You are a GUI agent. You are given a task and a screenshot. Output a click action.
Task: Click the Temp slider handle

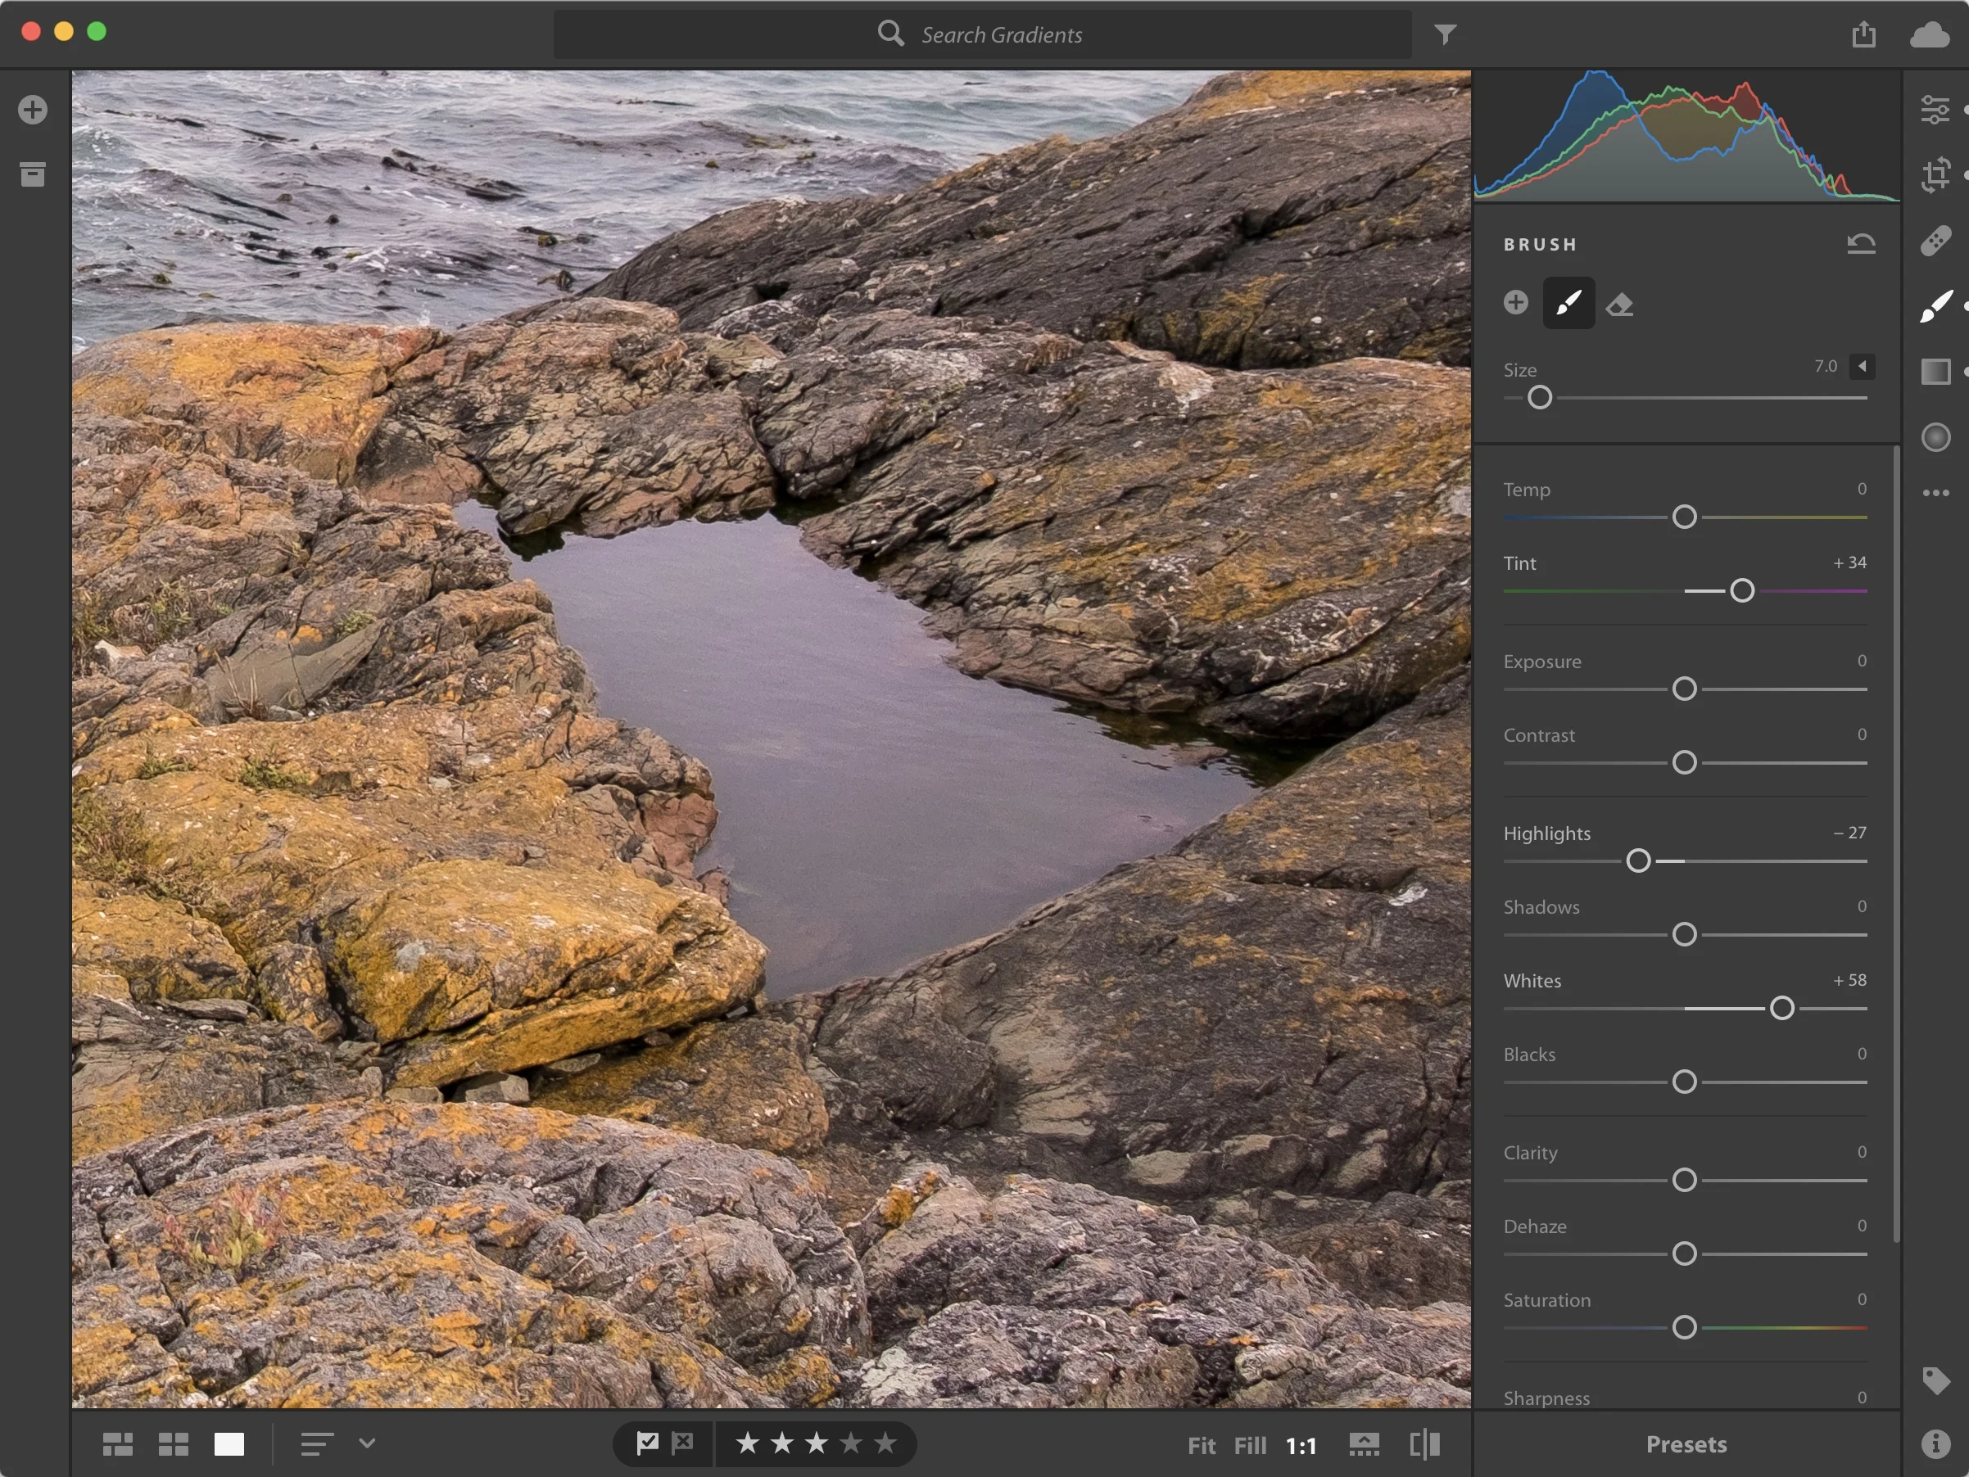(x=1684, y=517)
